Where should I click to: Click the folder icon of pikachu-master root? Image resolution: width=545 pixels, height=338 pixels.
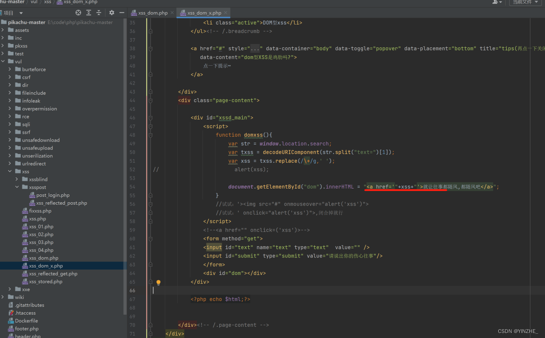tap(4, 22)
